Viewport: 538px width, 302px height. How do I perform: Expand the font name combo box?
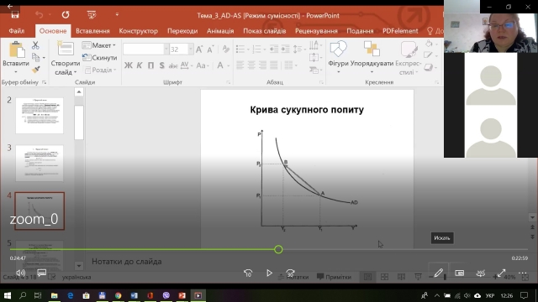(166, 49)
